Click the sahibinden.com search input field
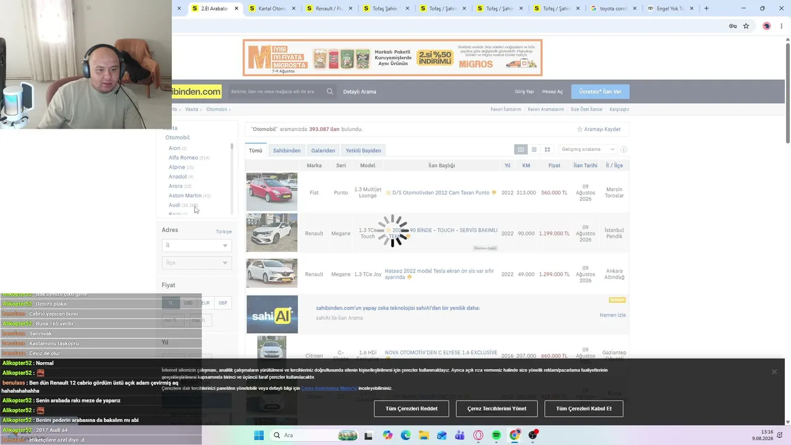This screenshot has width=791, height=445. click(276, 91)
